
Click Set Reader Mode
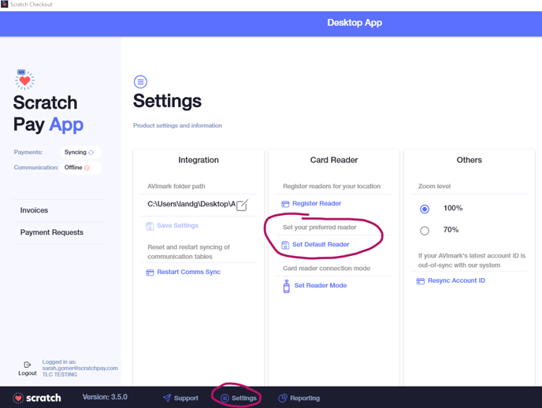click(x=321, y=285)
